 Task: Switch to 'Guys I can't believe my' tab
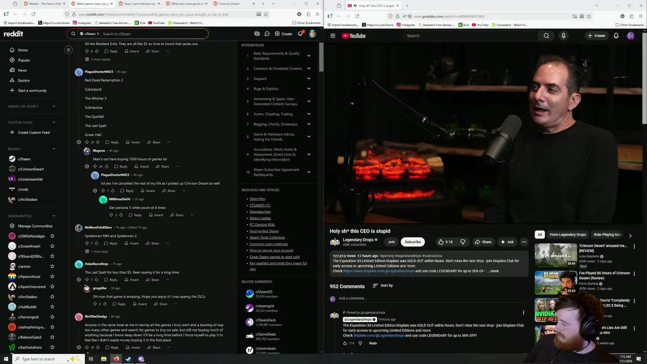[x=137, y=4]
